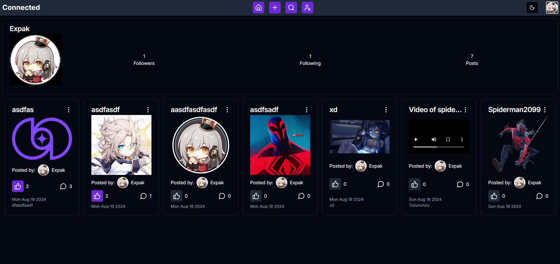View the Followers count
Image resolution: width=560 pixels, height=264 pixels.
pyautogui.click(x=144, y=60)
